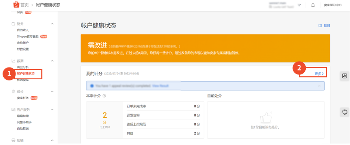This screenshot has width=350, height=145.
Task: Click the 迟发货率 row
Action: (x=164, y=115)
